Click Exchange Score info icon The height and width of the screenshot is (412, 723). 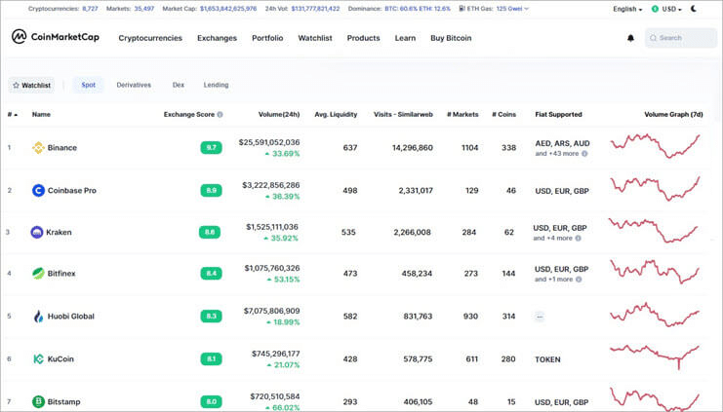(220, 115)
